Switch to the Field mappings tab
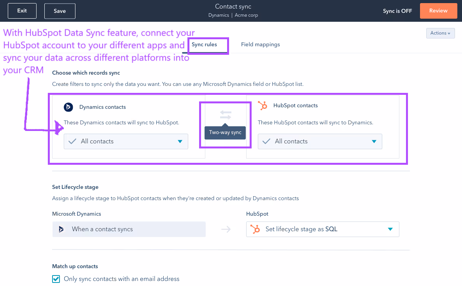 tap(260, 44)
